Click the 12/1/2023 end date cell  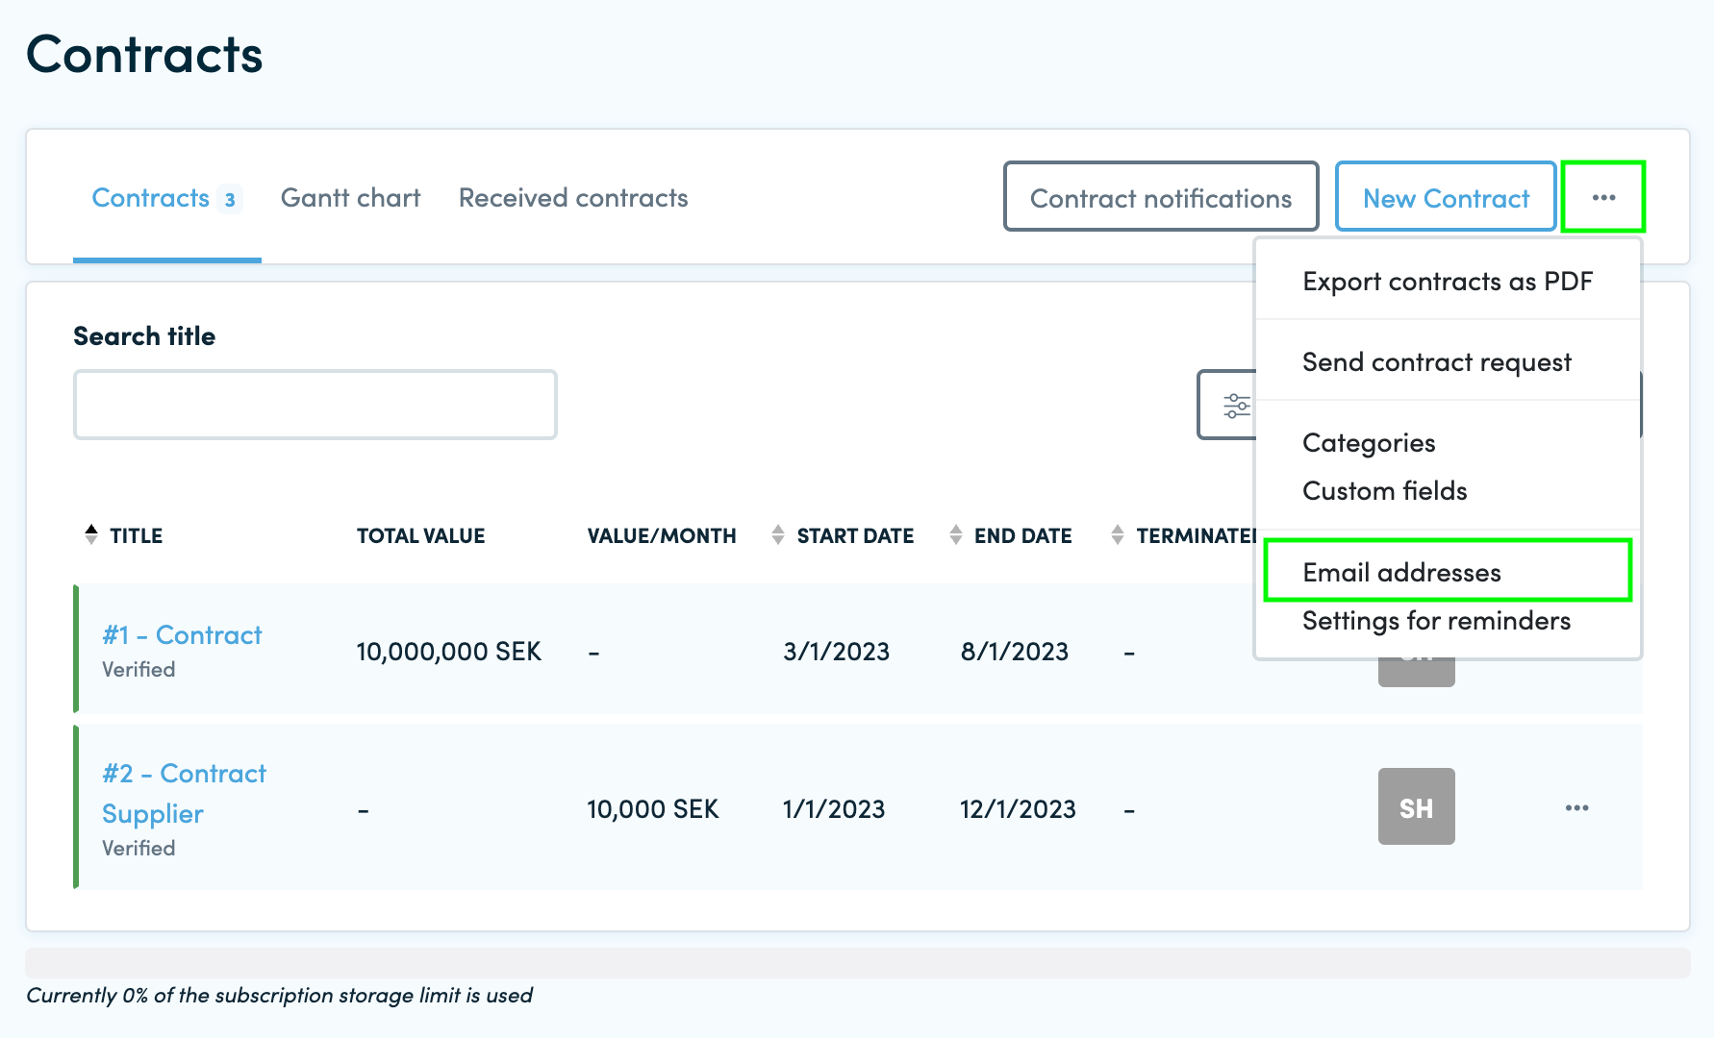(1018, 809)
